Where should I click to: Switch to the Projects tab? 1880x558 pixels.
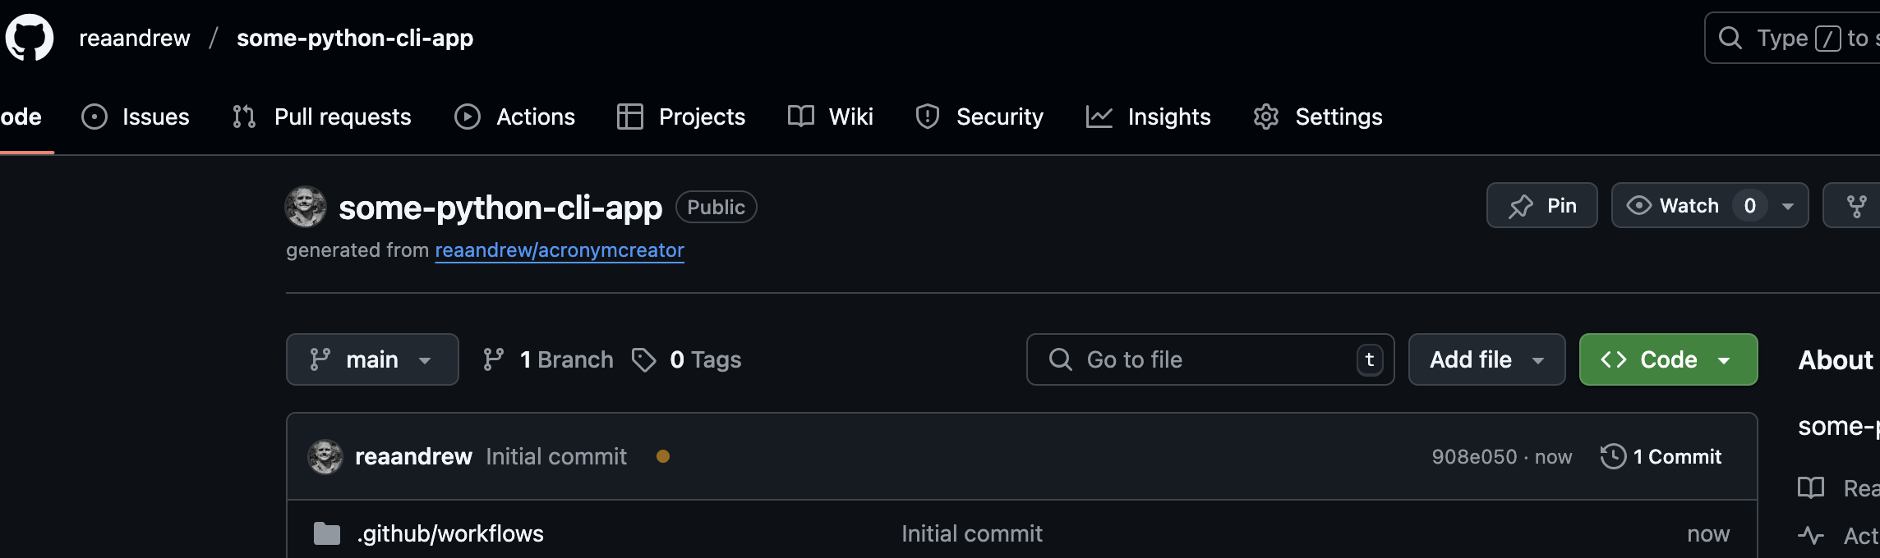pos(681,117)
